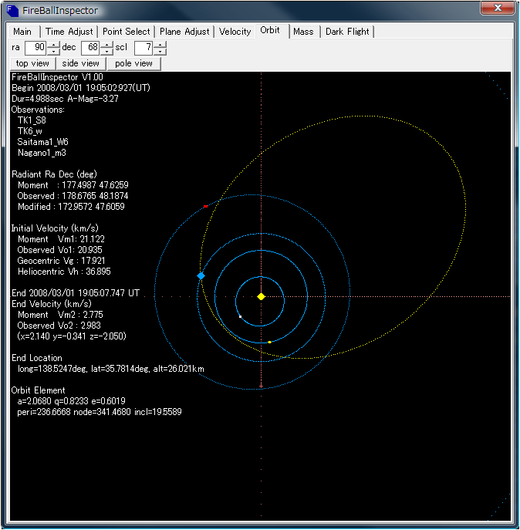The width and height of the screenshot is (520, 530).
Task: Click the Heliocentric Vh : 36.895 value
Action: coord(64,272)
